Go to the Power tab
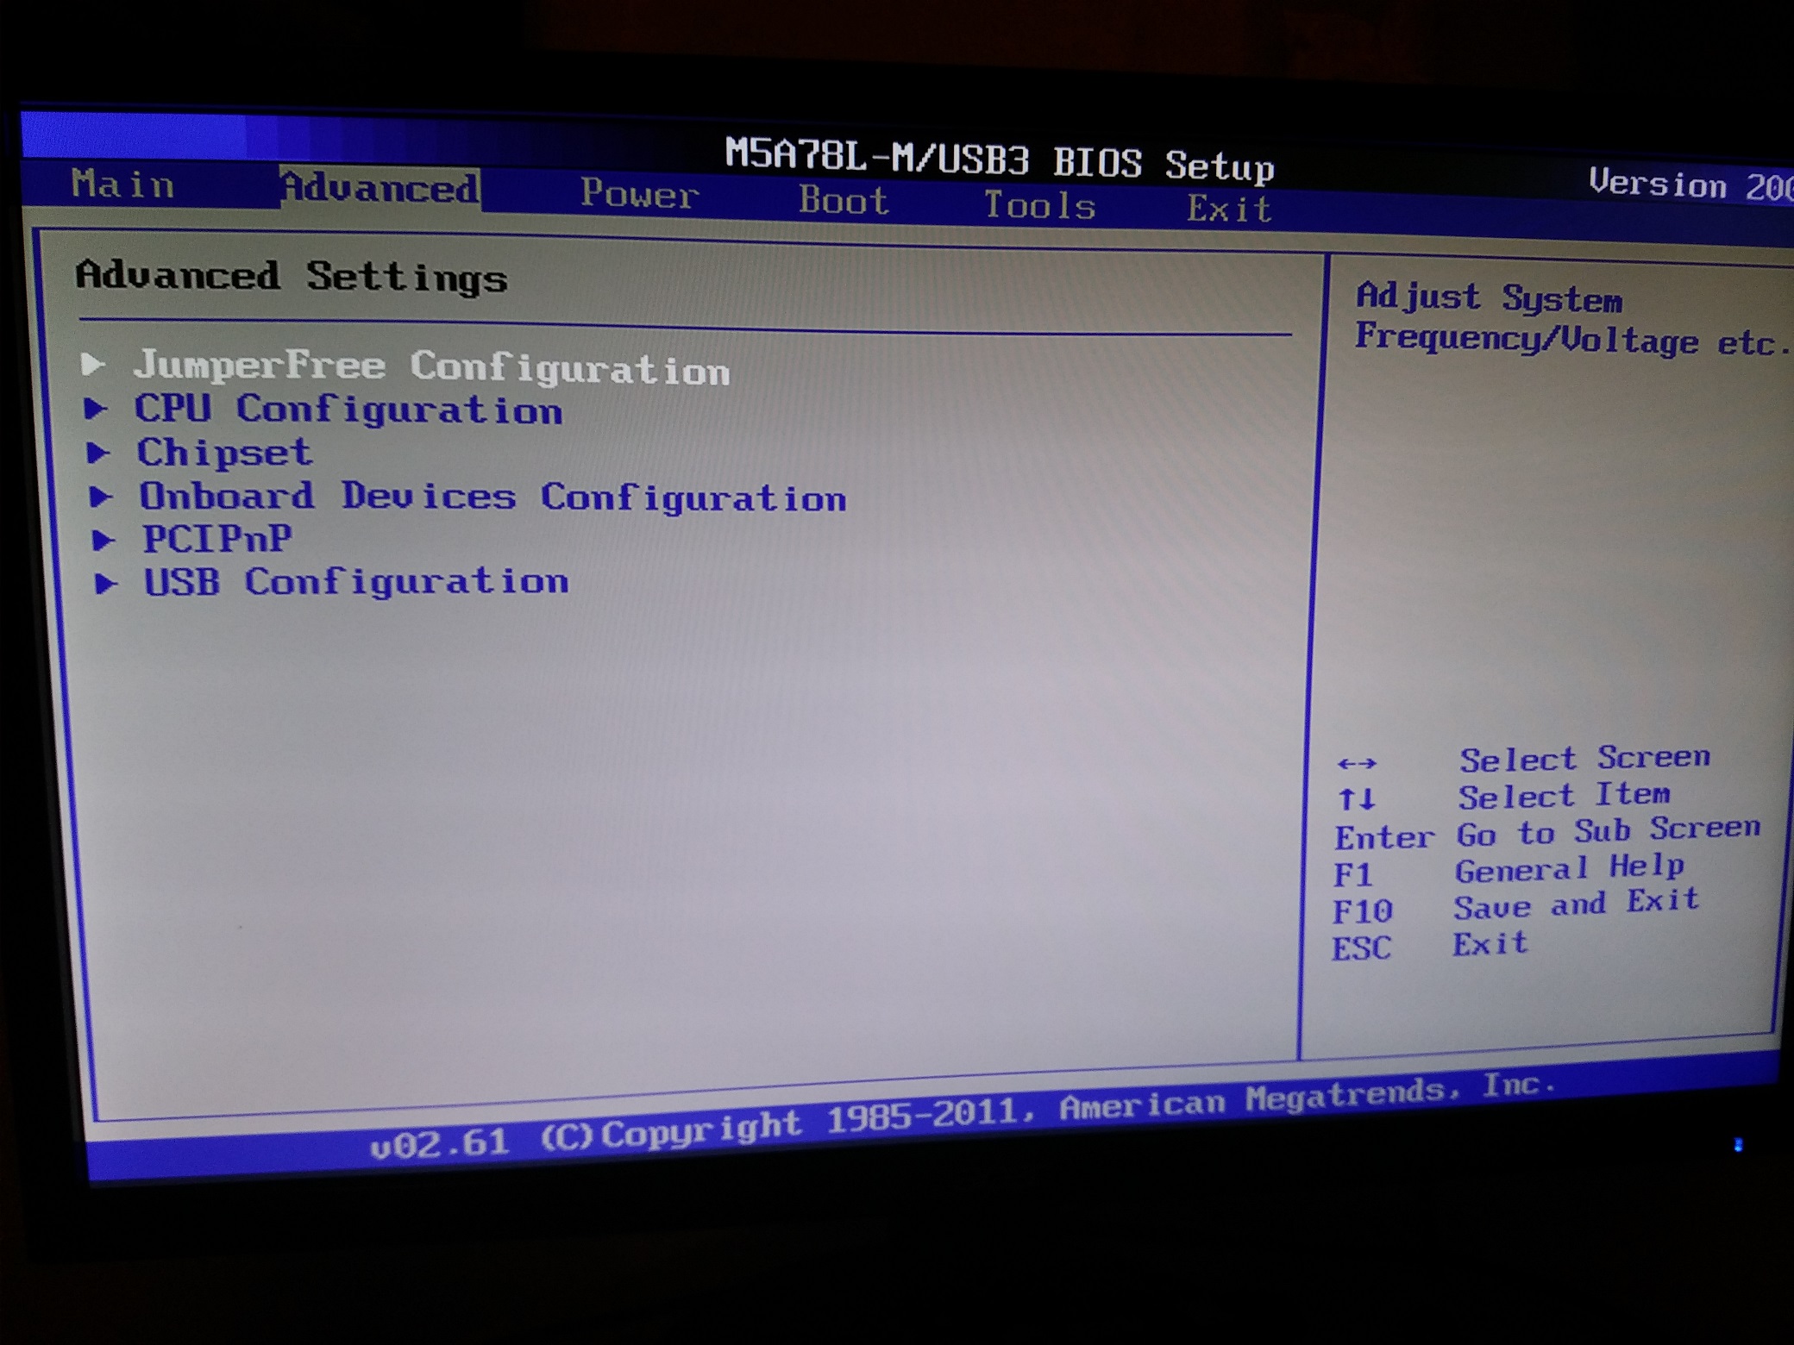The width and height of the screenshot is (1794, 1345). pos(639,194)
